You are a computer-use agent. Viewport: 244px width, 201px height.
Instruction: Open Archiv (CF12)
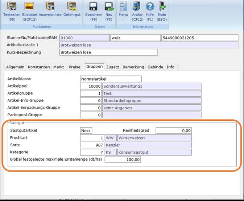[137, 12]
